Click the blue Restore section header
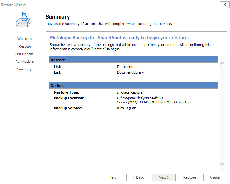Screen dimensions: 230x184 [x=133, y=60]
